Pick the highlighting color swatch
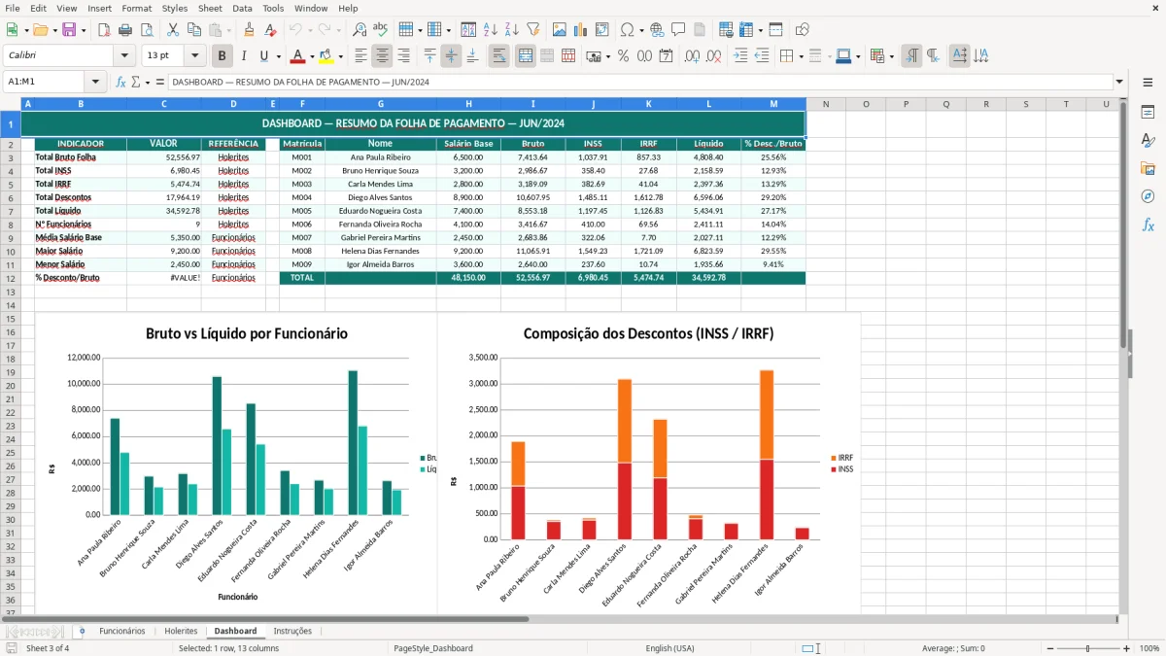 point(326,55)
